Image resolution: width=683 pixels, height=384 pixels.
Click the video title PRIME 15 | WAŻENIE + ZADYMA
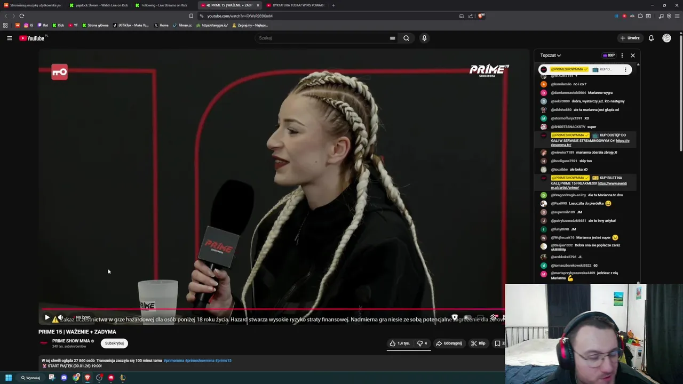point(77,332)
